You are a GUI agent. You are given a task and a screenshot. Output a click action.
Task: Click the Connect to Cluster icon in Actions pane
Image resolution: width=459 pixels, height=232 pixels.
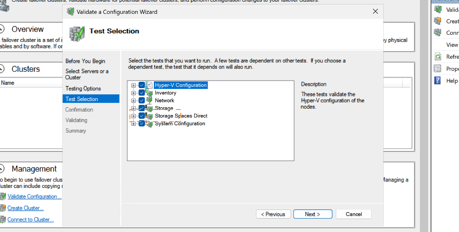(438, 33)
